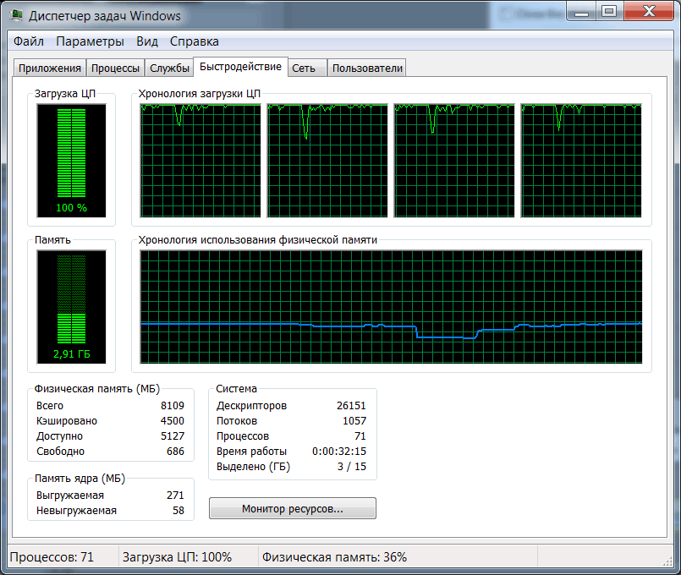Image resolution: width=681 pixels, height=575 pixels.
Task: Click the Потоков value 1057
Action: (354, 421)
